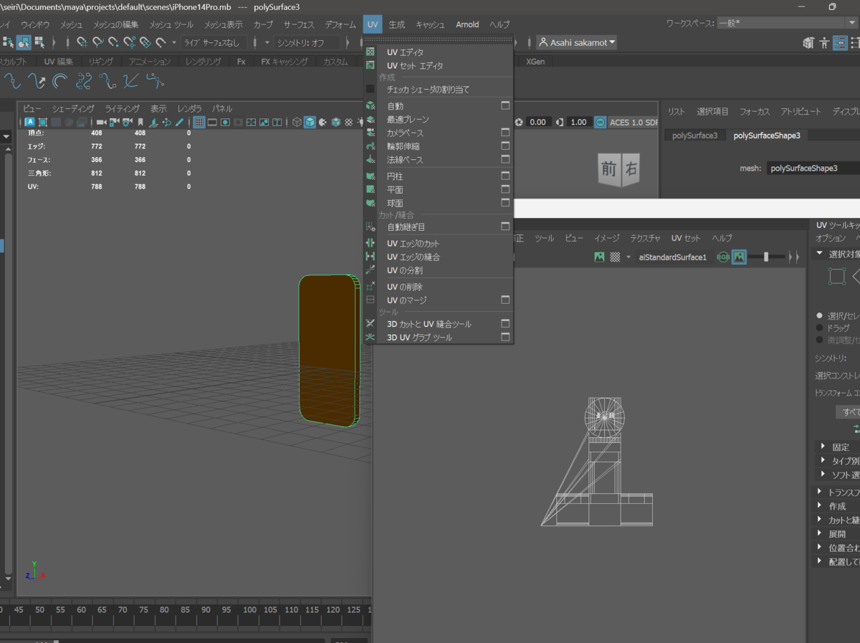Expand the 展開 section in UV toolkit
This screenshot has width=860, height=643.
[x=837, y=534]
